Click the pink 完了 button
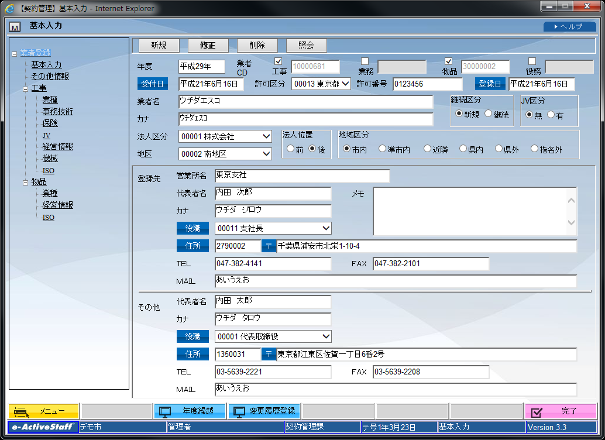The width and height of the screenshot is (605, 440). [x=561, y=411]
